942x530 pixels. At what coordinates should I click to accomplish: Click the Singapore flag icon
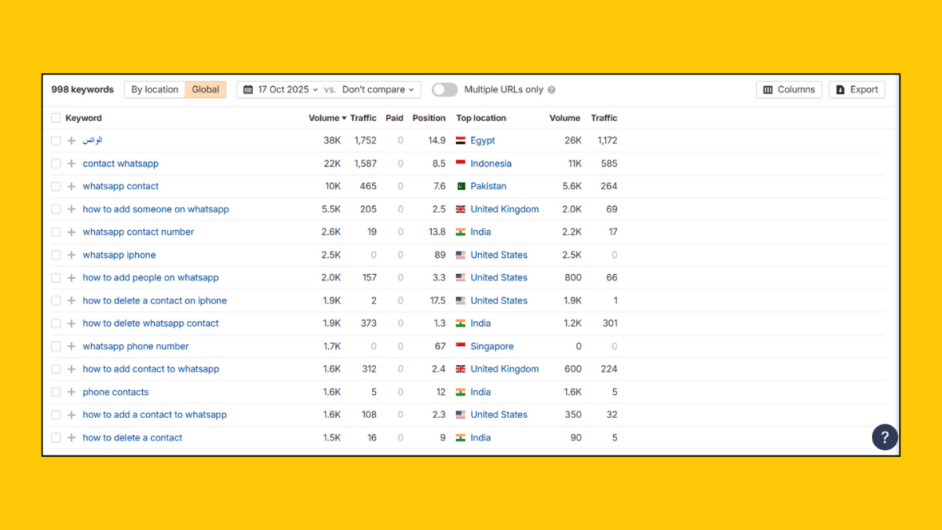(461, 345)
